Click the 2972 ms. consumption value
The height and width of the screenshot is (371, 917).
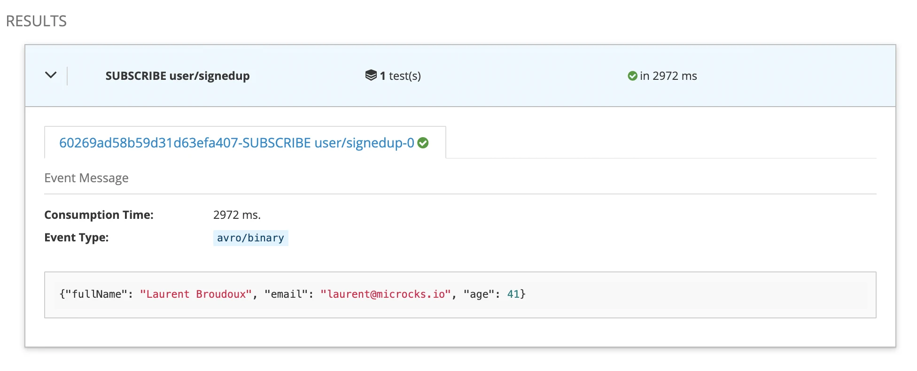[237, 215]
